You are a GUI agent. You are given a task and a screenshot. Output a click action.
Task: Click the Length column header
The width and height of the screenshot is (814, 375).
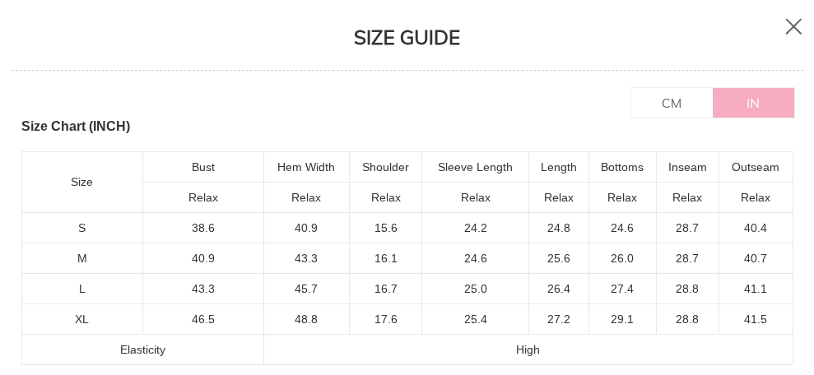click(x=559, y=167)
